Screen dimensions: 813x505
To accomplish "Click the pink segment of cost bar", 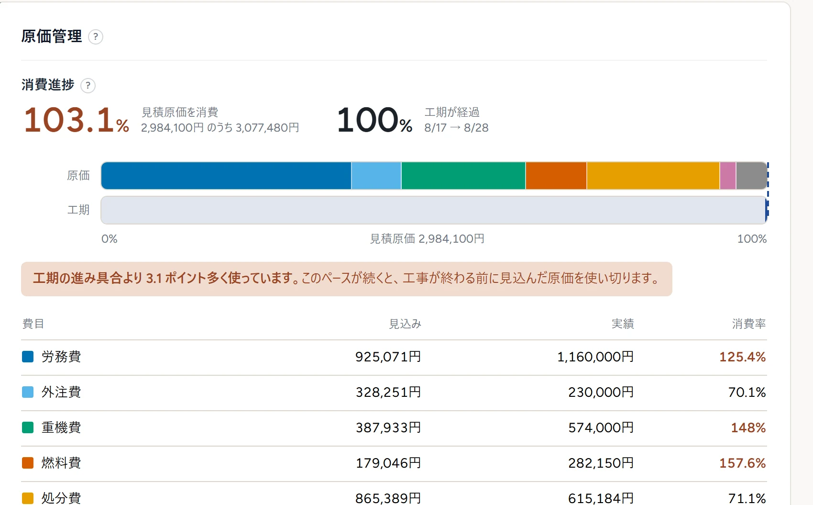I will (x=728, y=176).
